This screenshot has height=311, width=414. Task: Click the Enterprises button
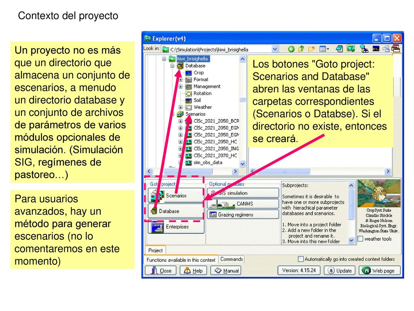point(176,227)
